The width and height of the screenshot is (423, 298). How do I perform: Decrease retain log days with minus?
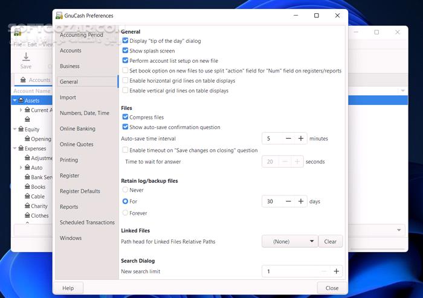pos(288,201)
